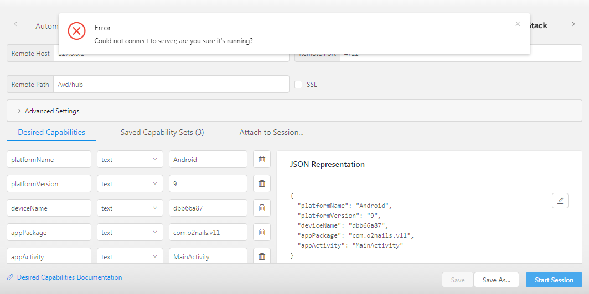Edit raw JSON with pencil icon
Viewport: 589px width, 294px height.
point(560,200)
